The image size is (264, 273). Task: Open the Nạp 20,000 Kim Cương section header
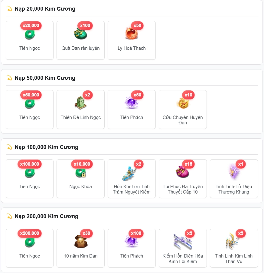pyautogui.click(x=45, y=9)
